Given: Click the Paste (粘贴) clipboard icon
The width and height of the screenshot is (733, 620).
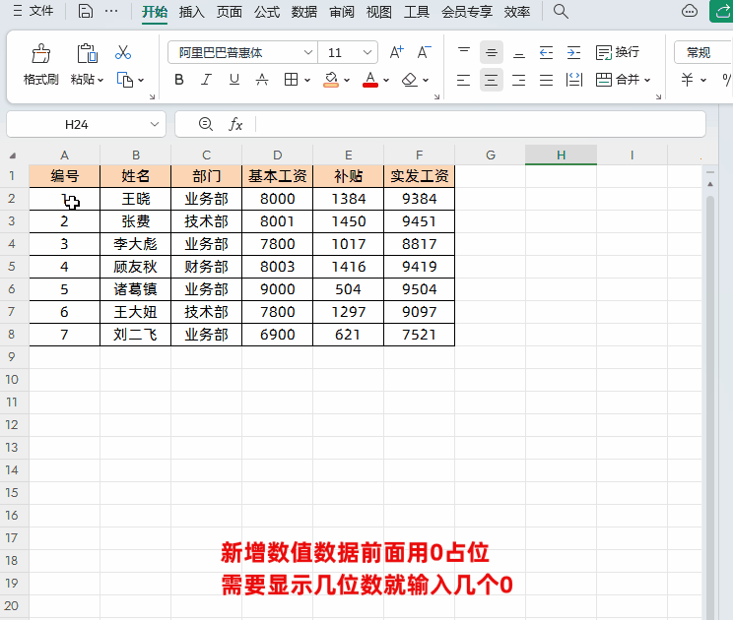Looking at the screenshot, I should pos(87,53).
